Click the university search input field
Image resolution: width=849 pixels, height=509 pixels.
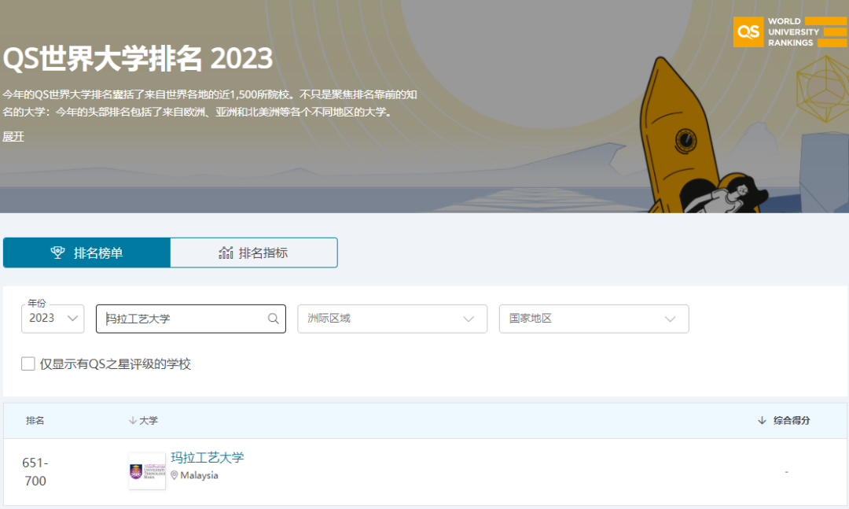pyautogui.click(x=190, y=319)
